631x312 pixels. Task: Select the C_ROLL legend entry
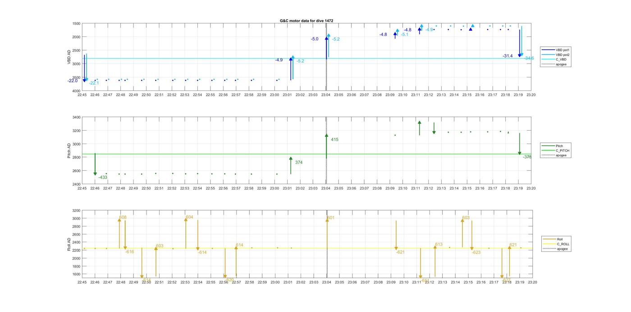tap(556, 244)
